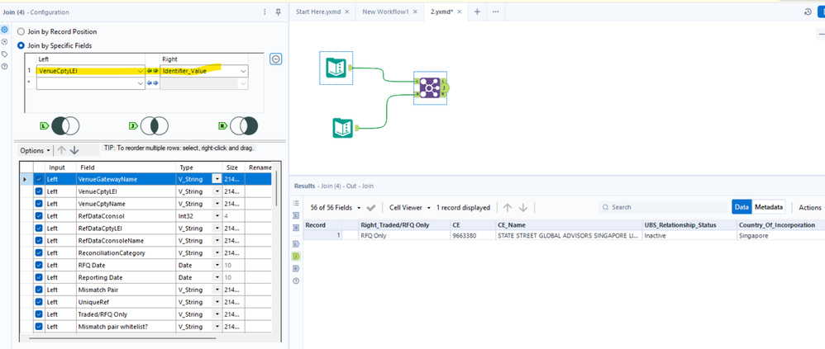Screen dimensions: 825x349
Task: Open the Annotation tag icon in sidebar
Action: pyautogui.click(x=5, y=54)
